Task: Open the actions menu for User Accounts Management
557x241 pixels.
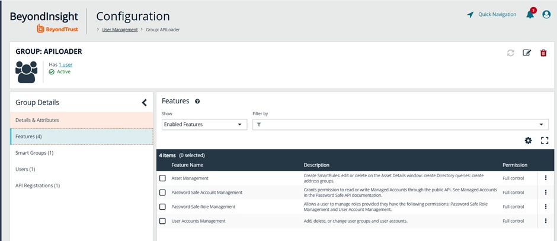Action: 546,221
